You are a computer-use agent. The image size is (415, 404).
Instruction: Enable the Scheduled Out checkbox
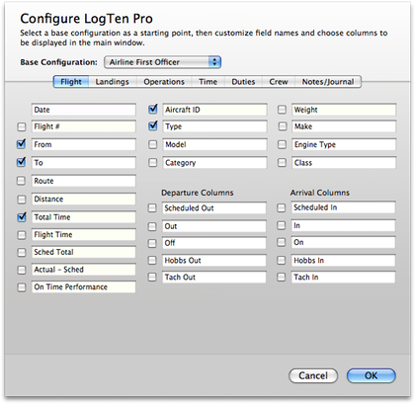[152, 208]
